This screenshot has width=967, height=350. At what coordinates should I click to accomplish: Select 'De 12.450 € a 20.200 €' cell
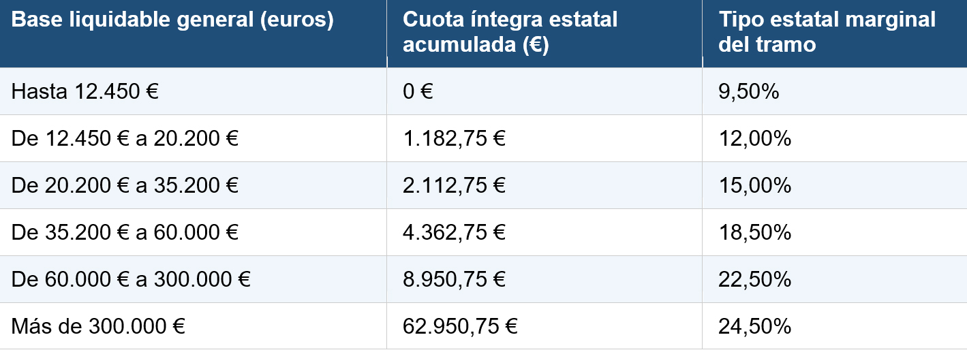tap(125, 138)
